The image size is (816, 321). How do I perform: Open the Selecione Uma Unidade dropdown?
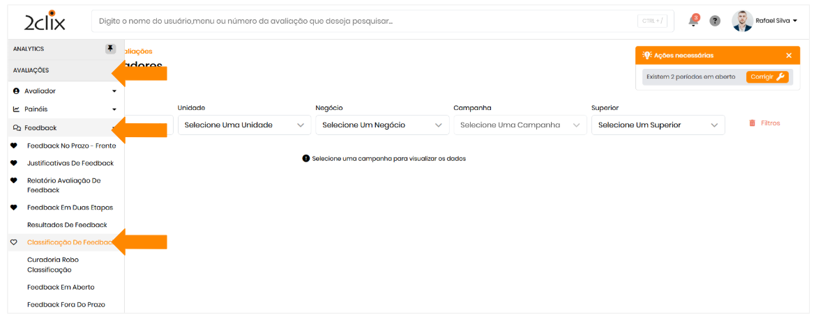[244, 125]
